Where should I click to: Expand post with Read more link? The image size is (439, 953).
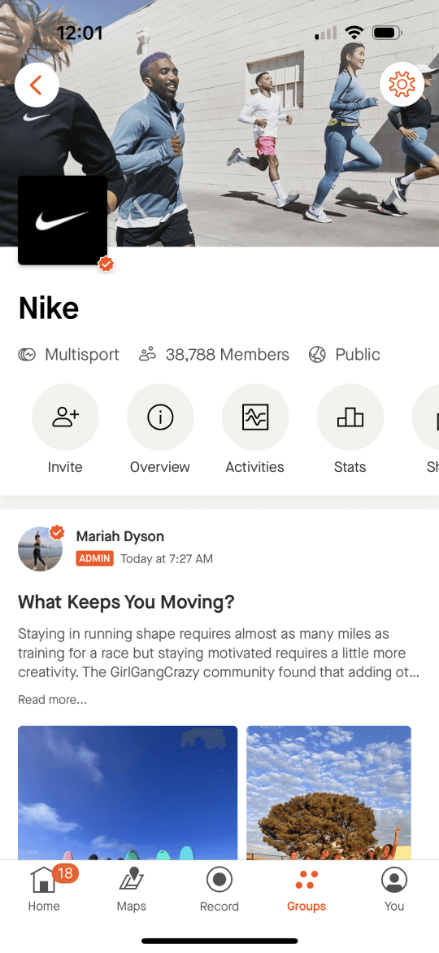click(x=52, y=700)
